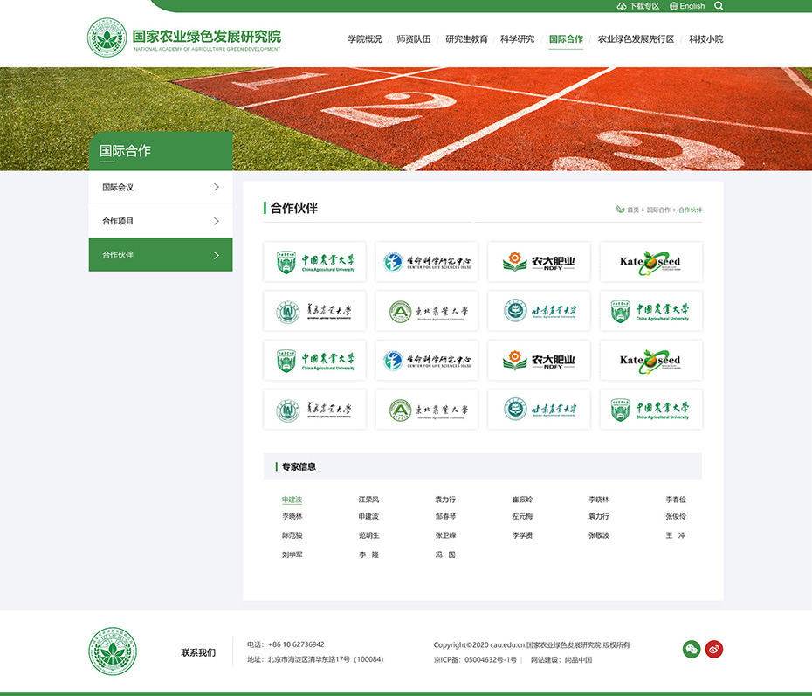The image size is (812, 696).
Task: Expand the 国际会议 sidebar arrow
Action: pos(217,187)
